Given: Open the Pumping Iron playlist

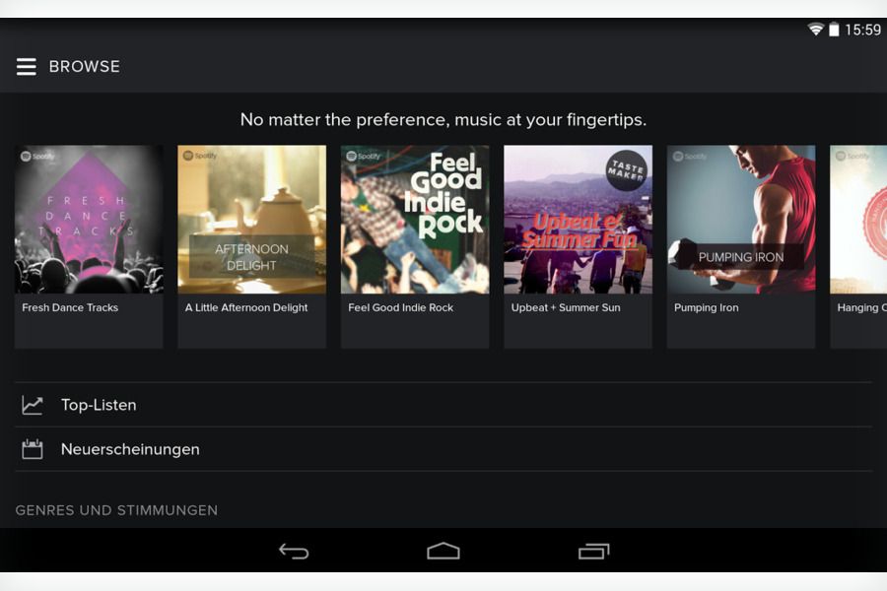Looking at the screenshot, I should coord(740,219).
